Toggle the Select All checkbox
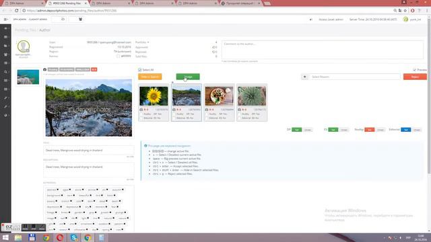Screen dimensions: 431x242 [140, 70]
